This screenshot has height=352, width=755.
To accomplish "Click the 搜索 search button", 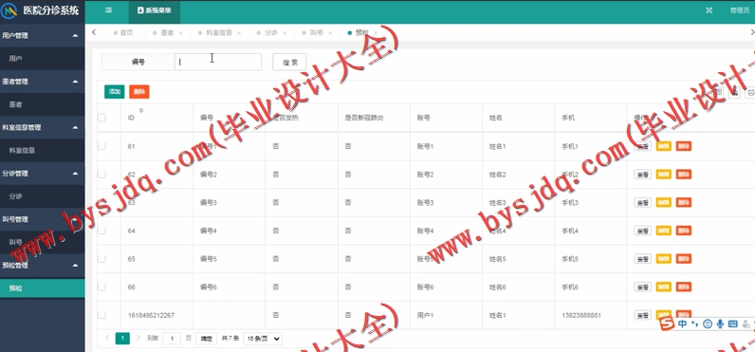I will click(290, 62).
